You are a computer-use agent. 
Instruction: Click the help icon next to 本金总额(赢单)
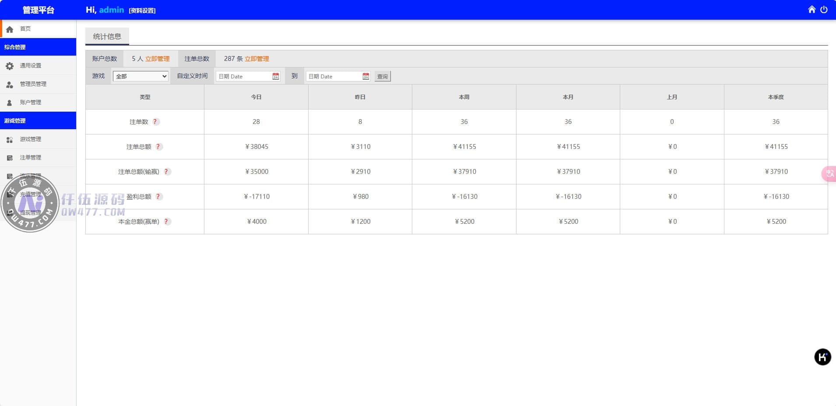167,222
